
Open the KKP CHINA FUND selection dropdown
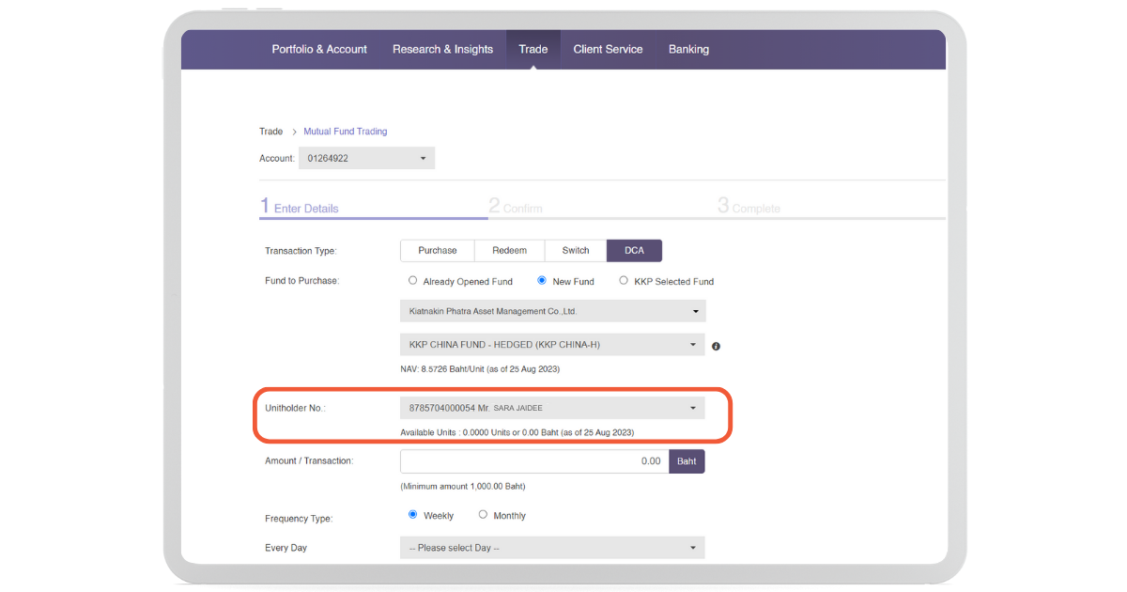pyautogui.click(x=552, y=345)
